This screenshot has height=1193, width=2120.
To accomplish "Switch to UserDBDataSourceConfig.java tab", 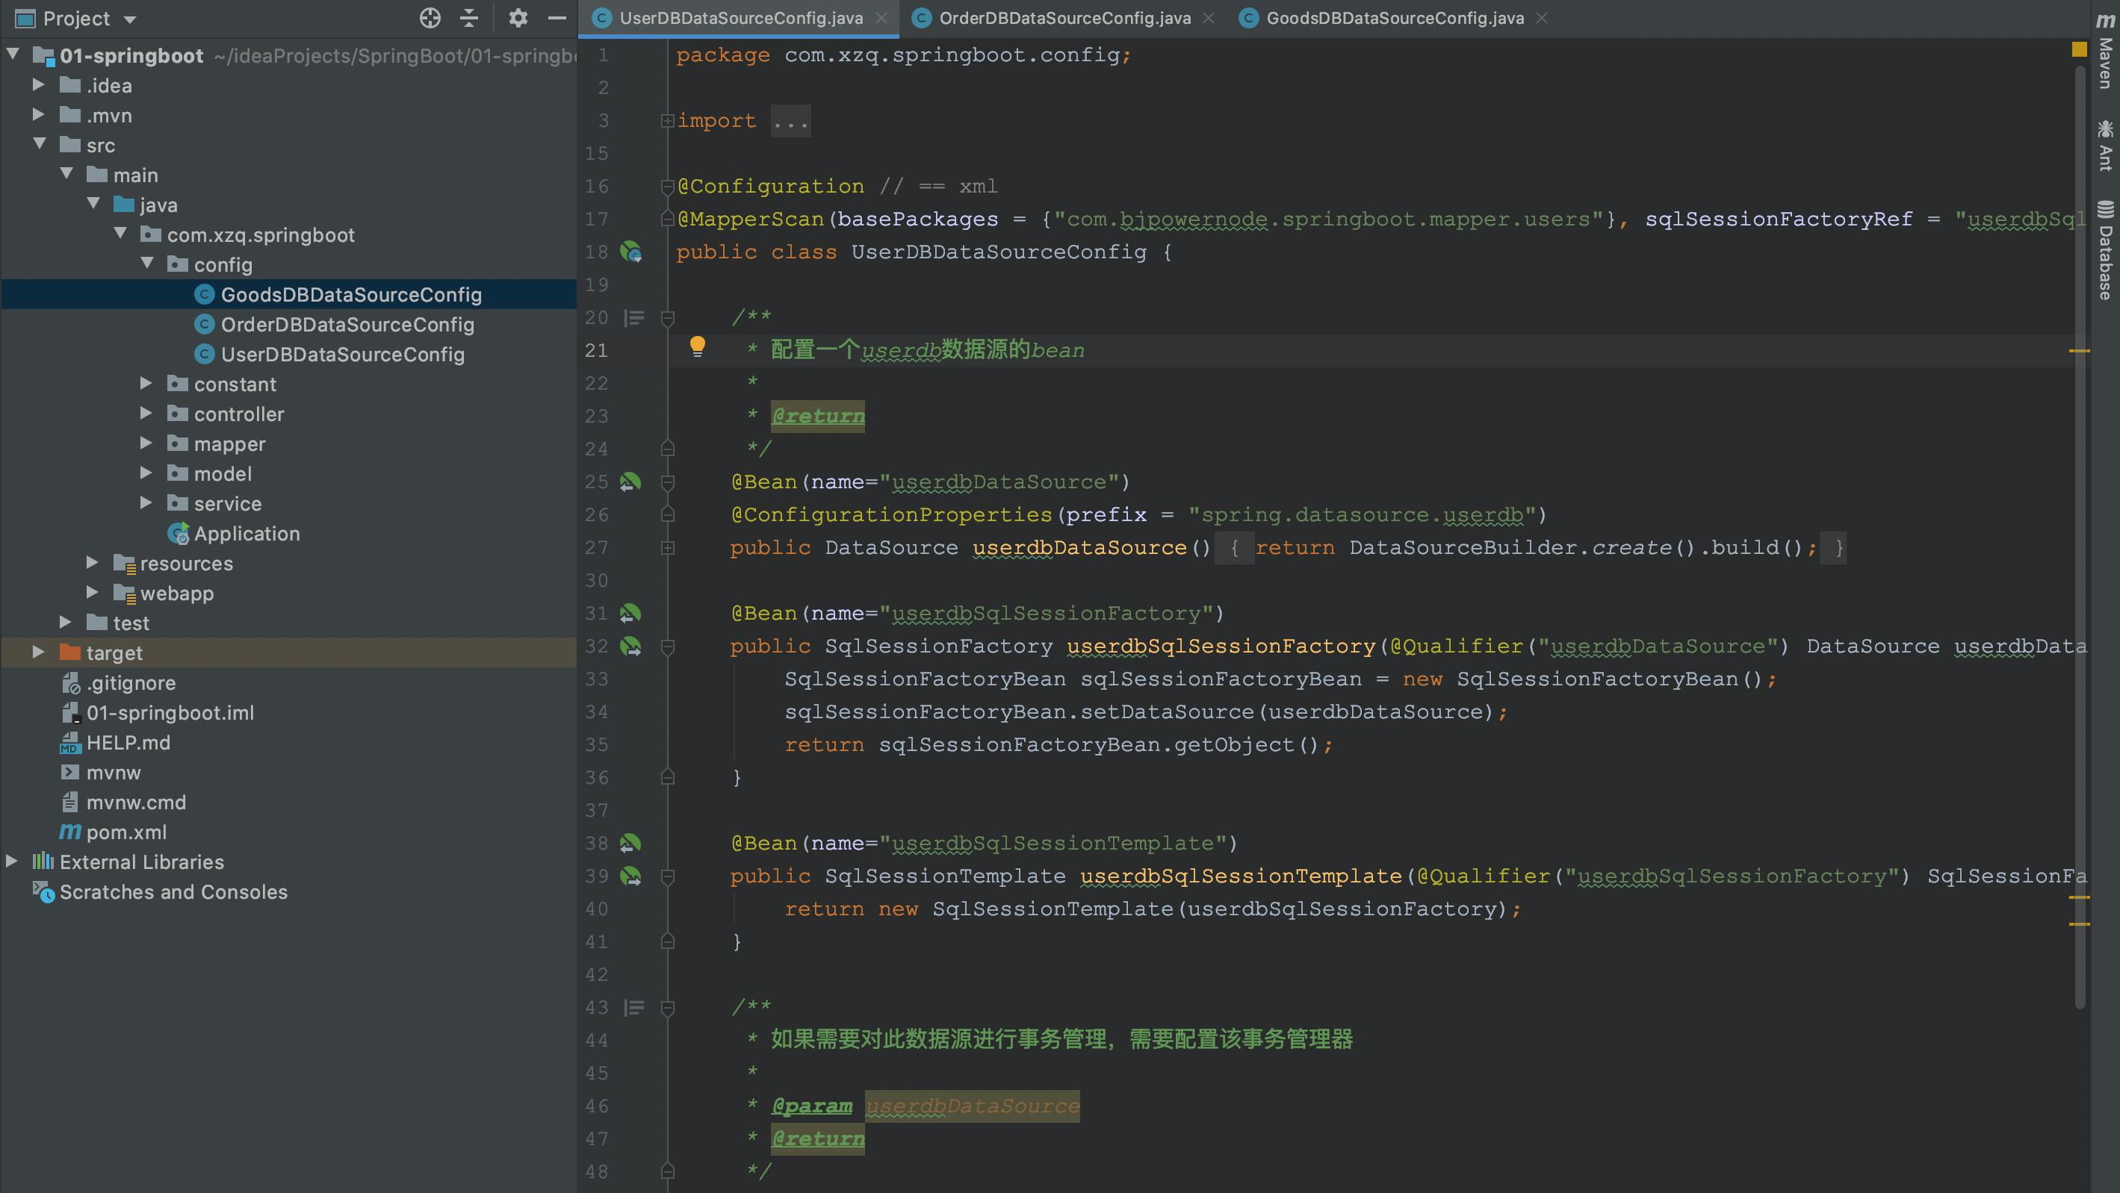I will click(740, 18).
